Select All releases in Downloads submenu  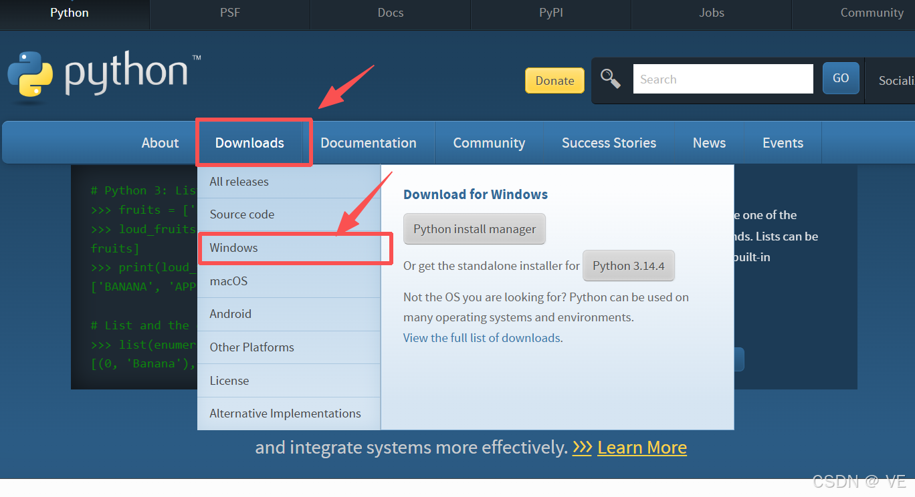click(289, 182)
